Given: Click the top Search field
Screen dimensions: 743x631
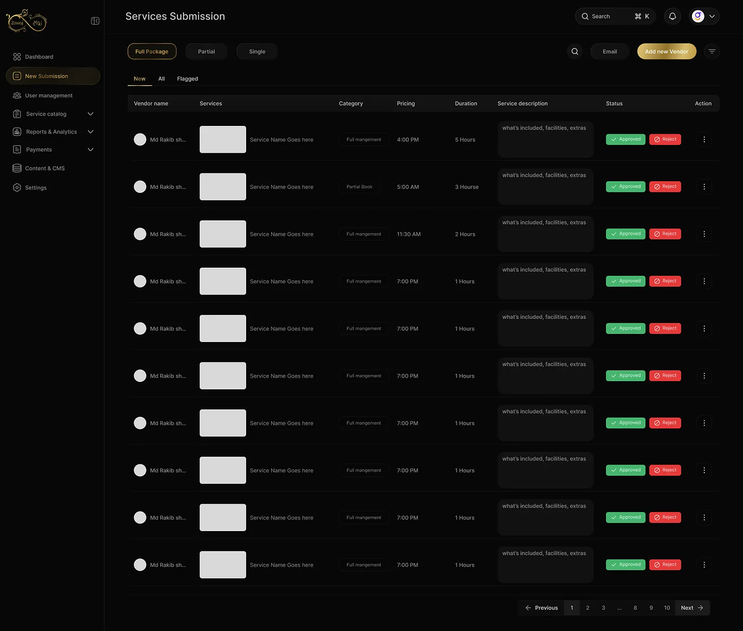Looking at the screenshot, I should (x=615, y=16).
